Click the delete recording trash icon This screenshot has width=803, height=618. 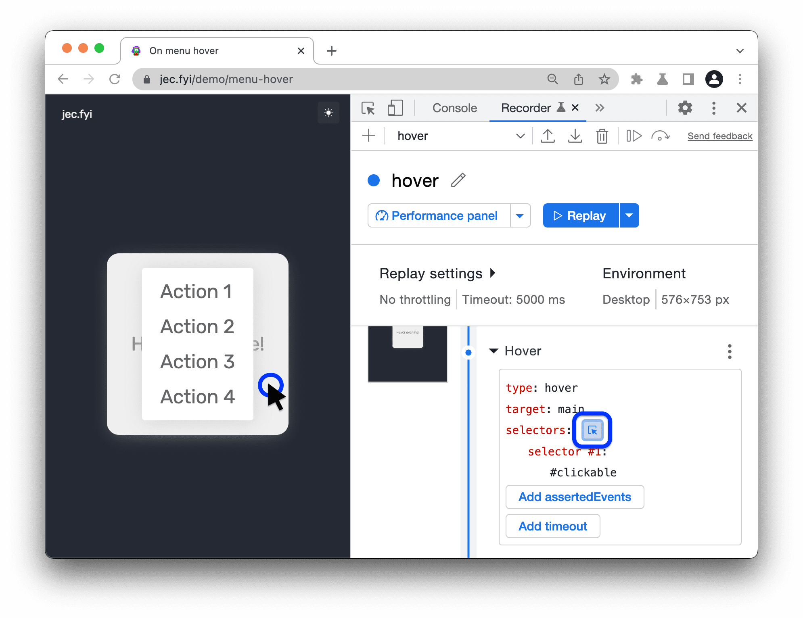click(x=601, y=136)
